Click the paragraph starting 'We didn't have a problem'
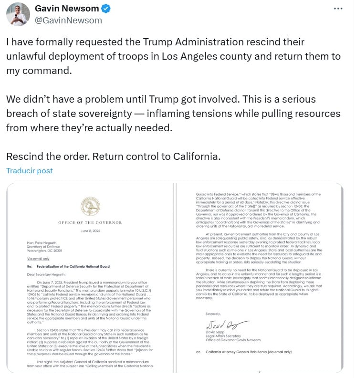This screenshot has width=356, height=378. tap(173, 114)
